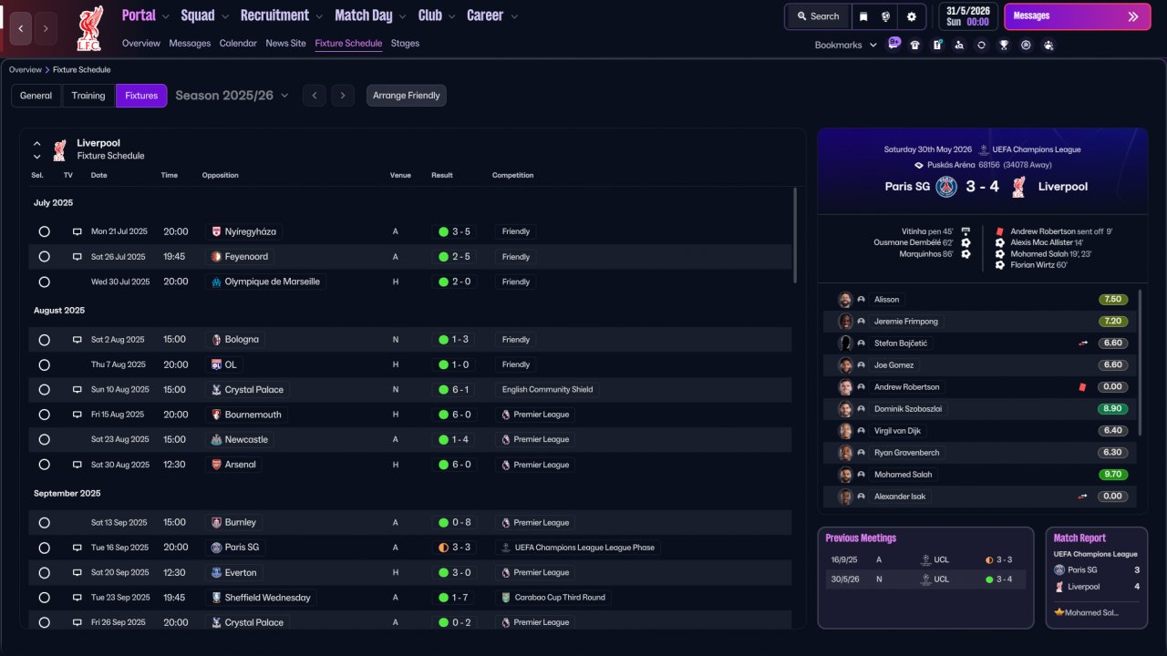Viewport: 1167px width, 656px height.
Task: Select the radio button for the Bournemouth fixture
Action: 44,415
